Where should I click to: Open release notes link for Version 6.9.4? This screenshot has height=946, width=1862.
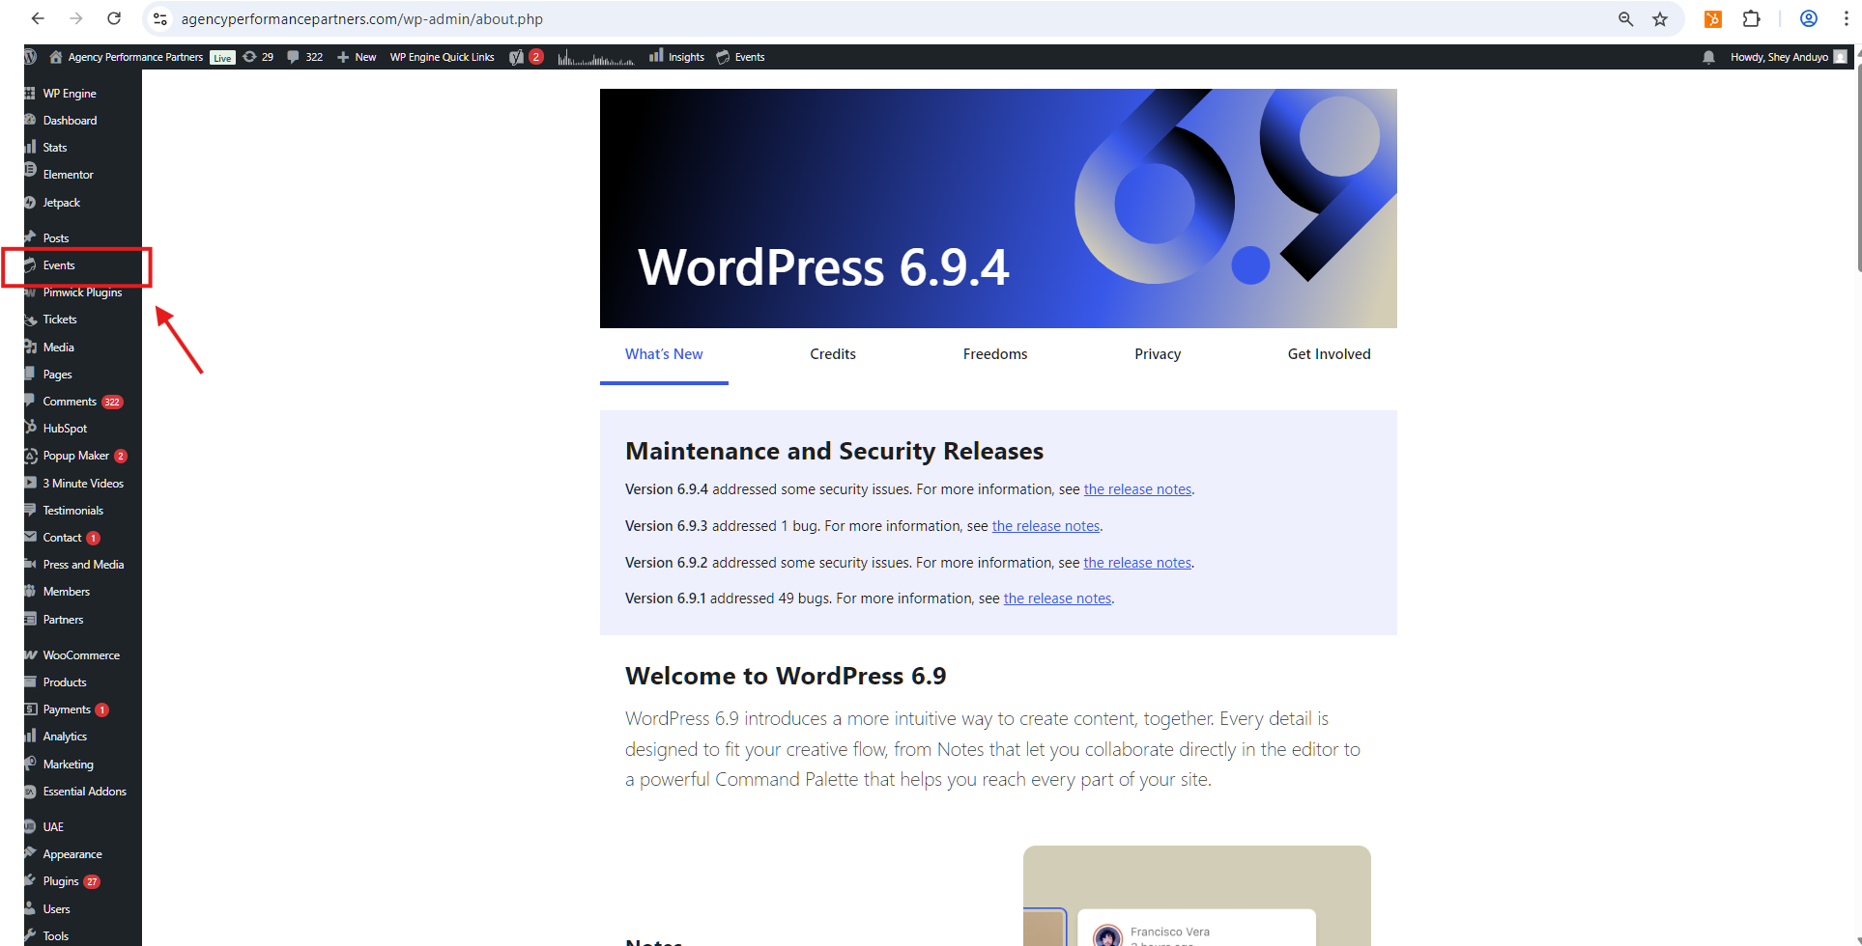click(x=1137, y=489)
